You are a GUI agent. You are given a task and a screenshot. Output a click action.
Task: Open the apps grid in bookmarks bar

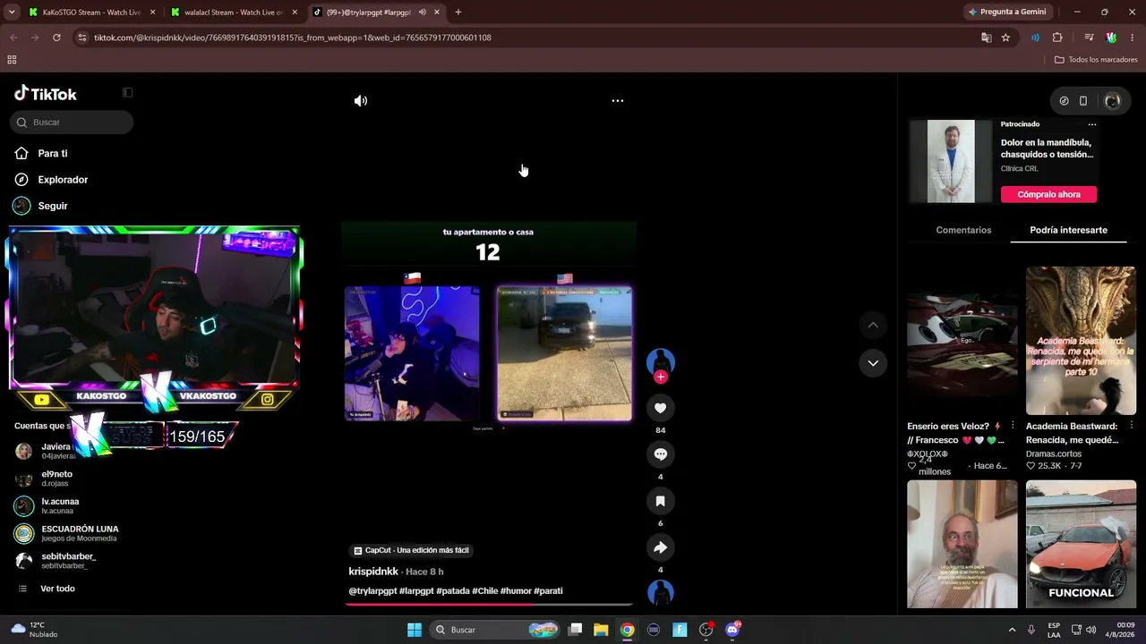(x=12, y=60)
